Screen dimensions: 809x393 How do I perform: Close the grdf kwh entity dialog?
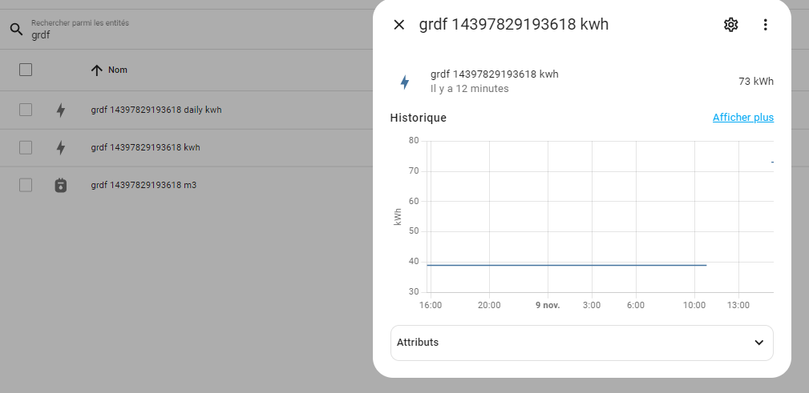(398, 25)
